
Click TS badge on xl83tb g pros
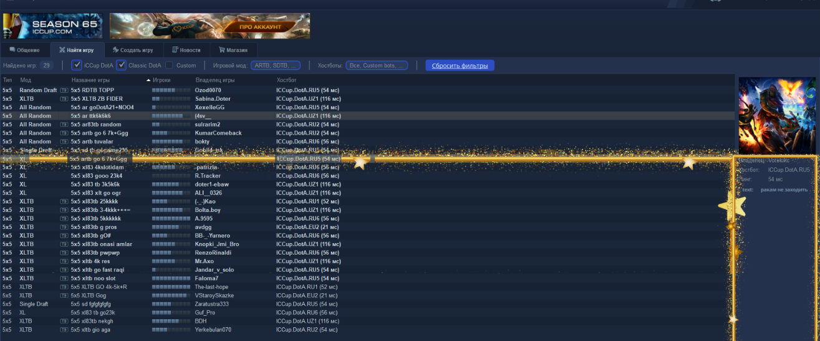(64, 228)
